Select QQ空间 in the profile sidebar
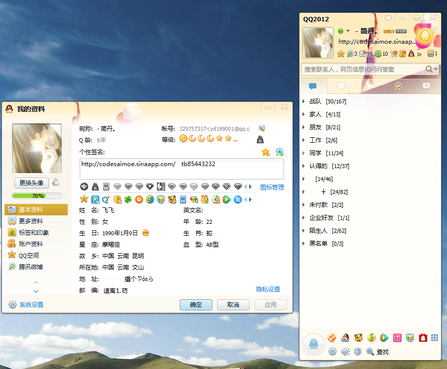 tap(36, 255)
